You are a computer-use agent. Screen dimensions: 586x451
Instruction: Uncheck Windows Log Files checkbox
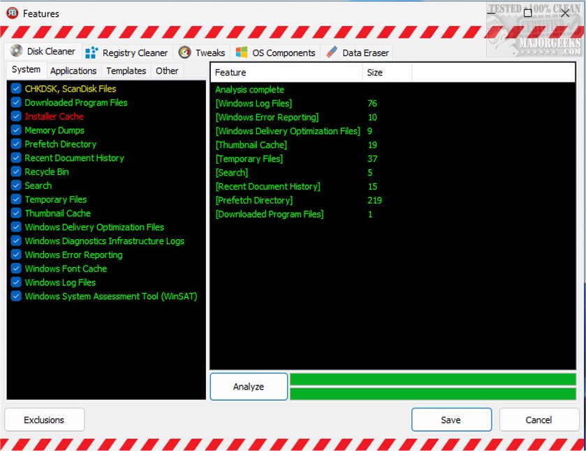tap(16, 282)
